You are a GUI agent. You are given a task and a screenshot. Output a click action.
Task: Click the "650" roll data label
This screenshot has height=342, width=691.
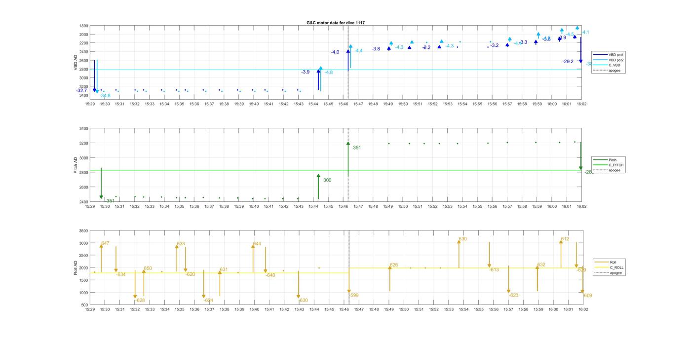(x=148, y=268)
